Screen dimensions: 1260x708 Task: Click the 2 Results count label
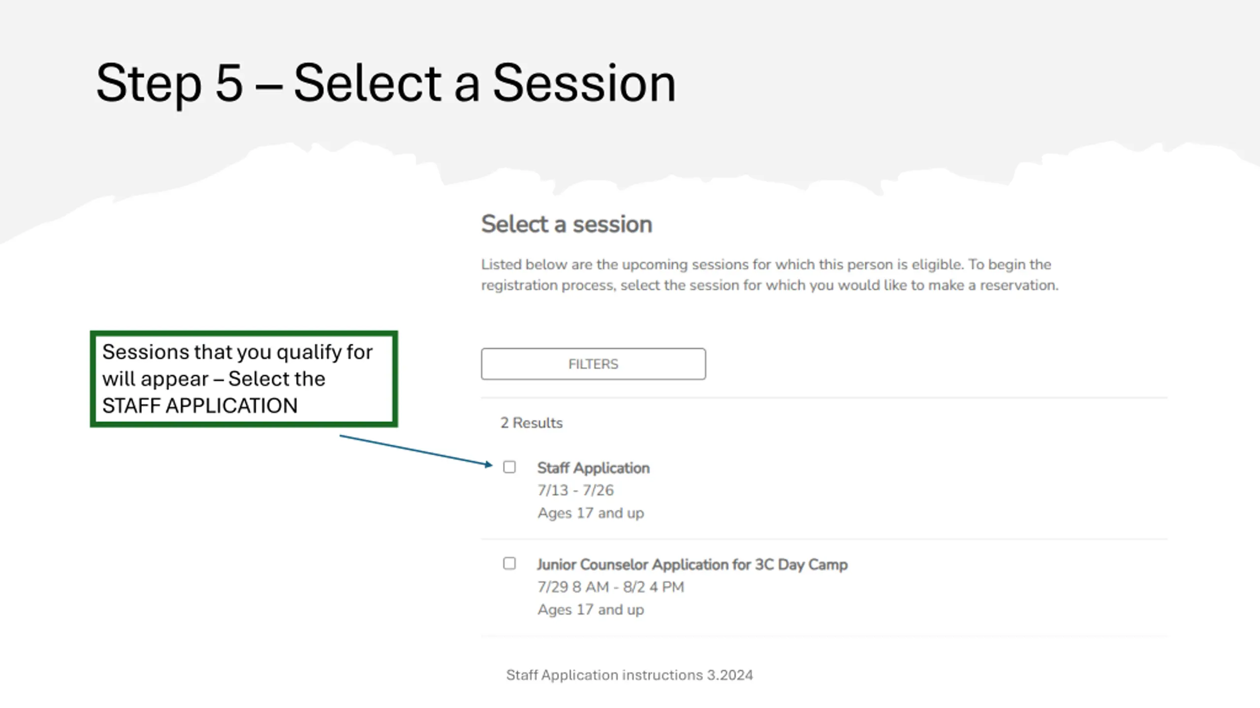531,423
